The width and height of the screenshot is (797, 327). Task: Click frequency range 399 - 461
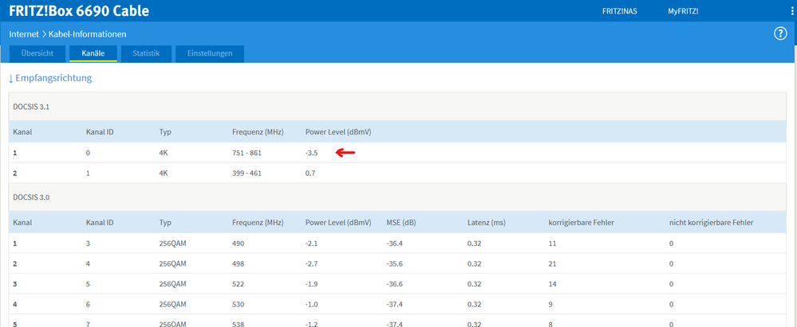pos(247,173)
